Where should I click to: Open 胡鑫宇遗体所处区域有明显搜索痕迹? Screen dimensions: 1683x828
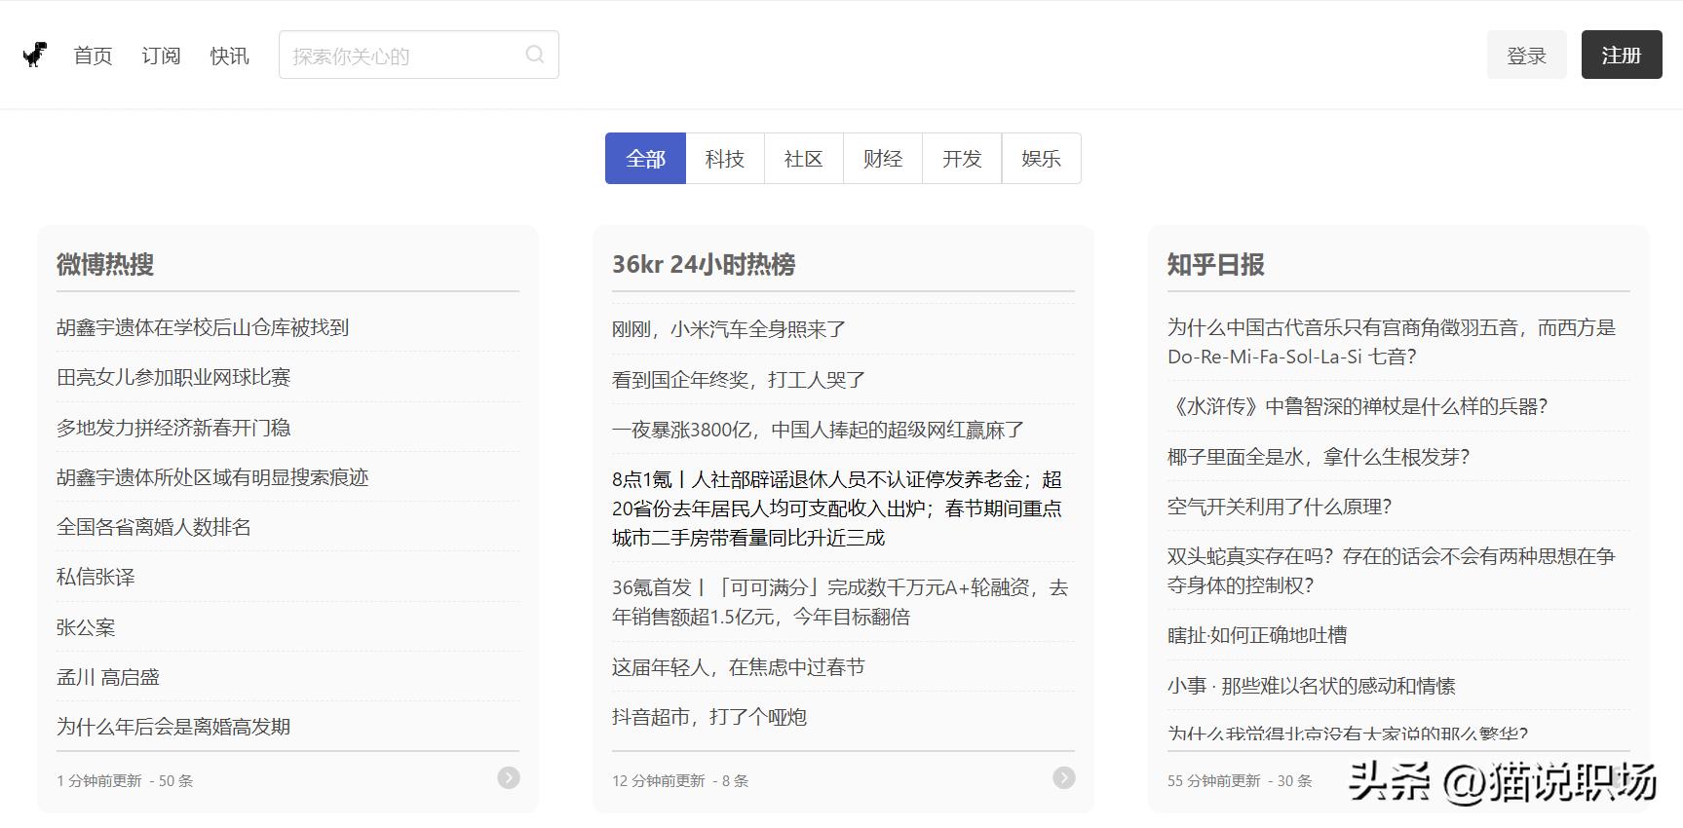(x=212, y=477)
